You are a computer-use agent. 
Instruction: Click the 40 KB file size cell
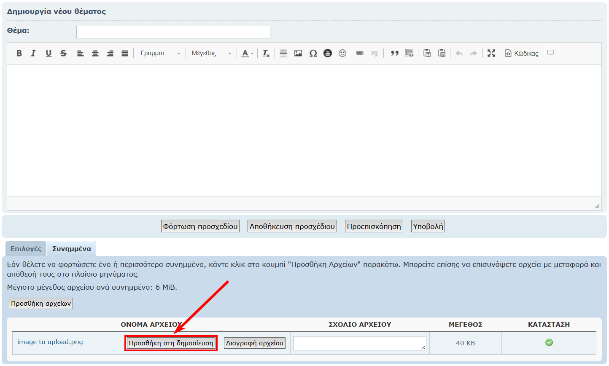click(x=466, y=343)
